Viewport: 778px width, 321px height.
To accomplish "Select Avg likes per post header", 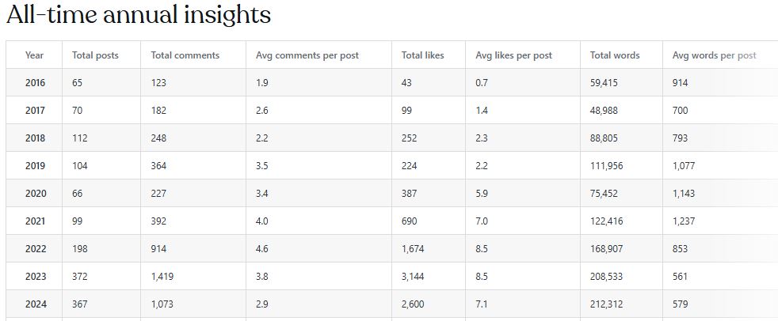I will (x=513, y=55).
